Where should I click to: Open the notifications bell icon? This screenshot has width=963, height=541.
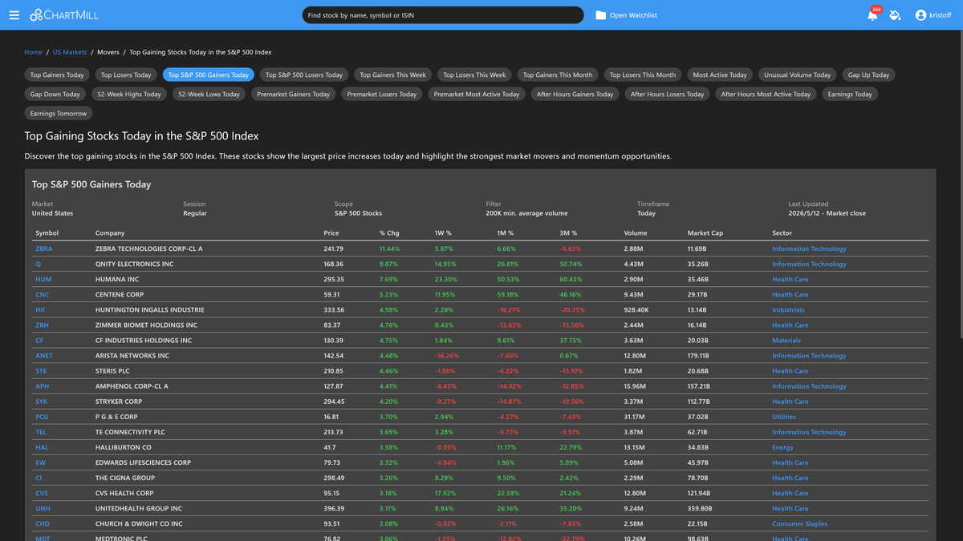click(872, 15)
